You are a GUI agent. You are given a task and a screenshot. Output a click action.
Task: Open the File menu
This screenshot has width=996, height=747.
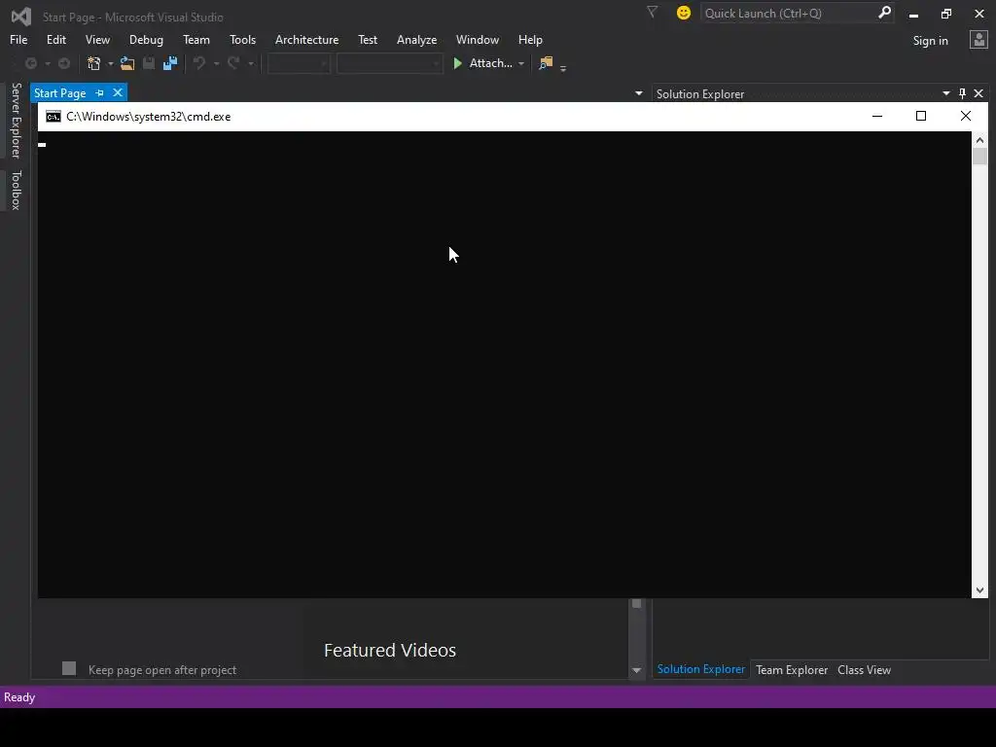(x=18, y=39)
